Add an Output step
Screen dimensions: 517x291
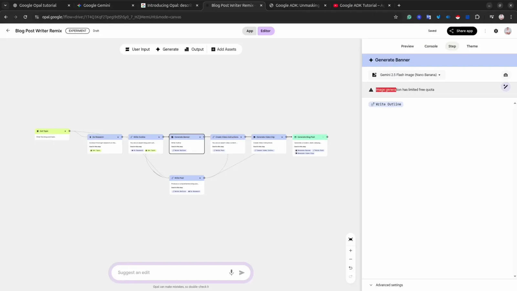(194, 49)
